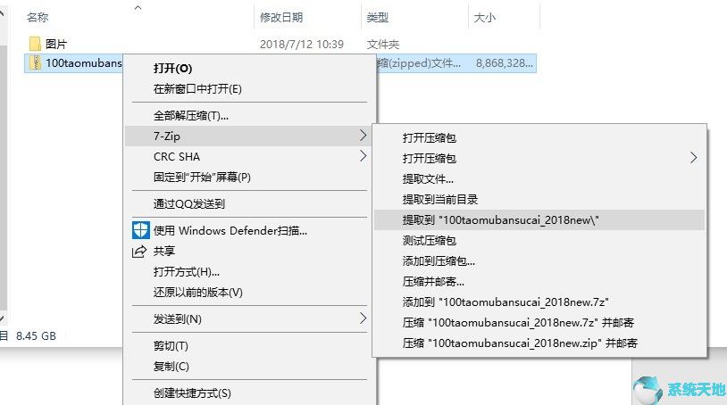Sort by the 修改日期 column header
Screen dimensions: 727x405
coord(281,18)
